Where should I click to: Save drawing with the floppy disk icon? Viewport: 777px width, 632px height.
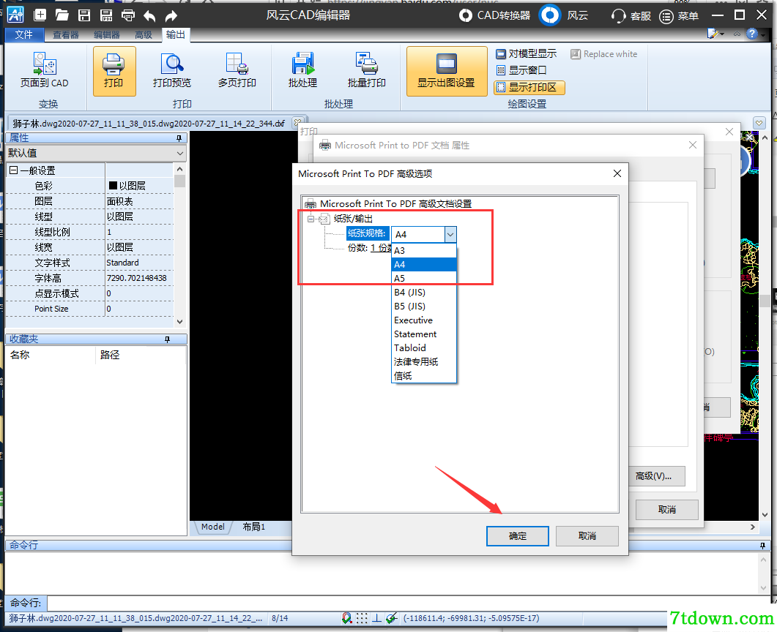tap(84, 15)
